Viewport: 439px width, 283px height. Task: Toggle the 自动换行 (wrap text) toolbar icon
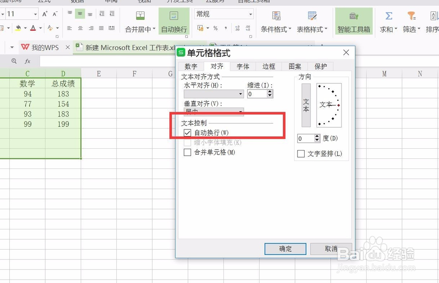(174, 21)
